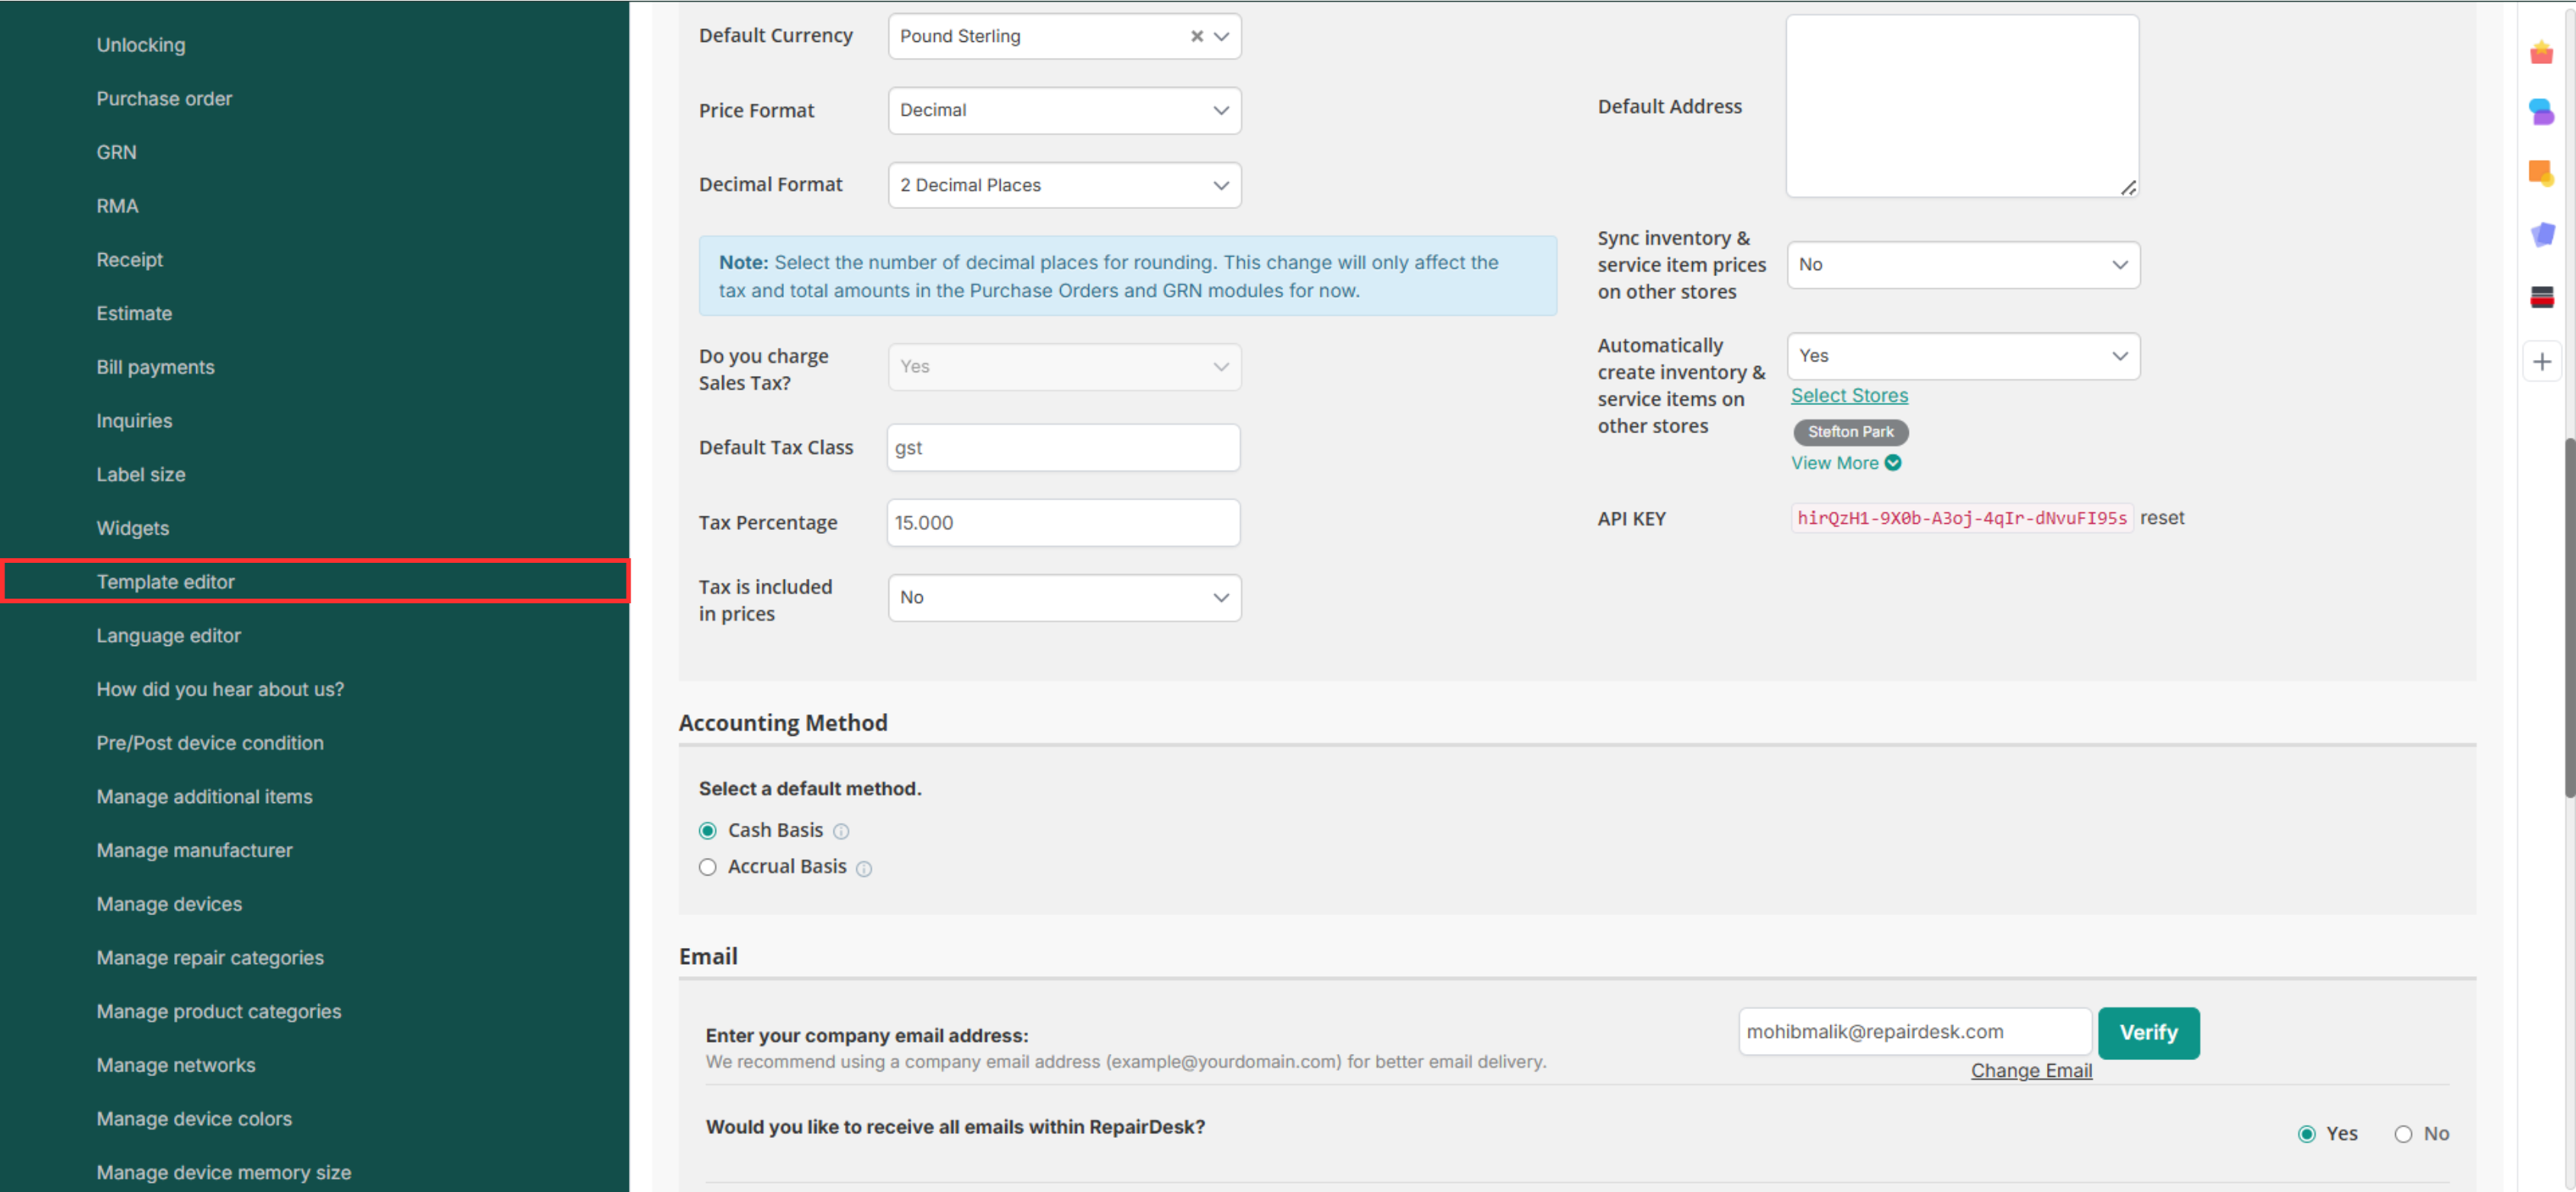The height and width of the screenshot is (1192, 2576).
Task: Open Pre/Post device condition settings
Action: click(x=210, y=742)
